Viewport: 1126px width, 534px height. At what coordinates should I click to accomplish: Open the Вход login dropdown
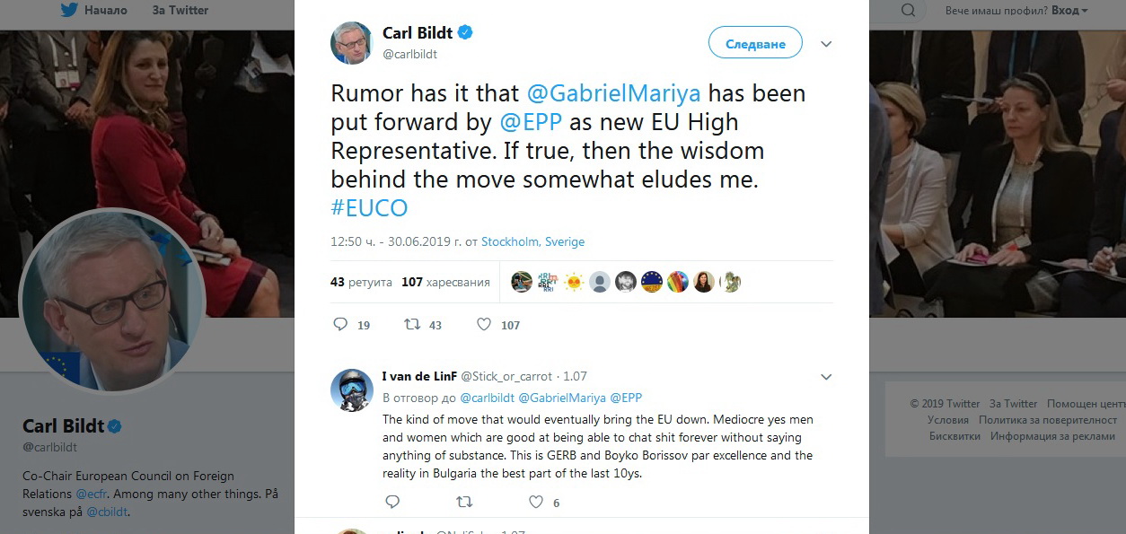[x=1069, y=11]
